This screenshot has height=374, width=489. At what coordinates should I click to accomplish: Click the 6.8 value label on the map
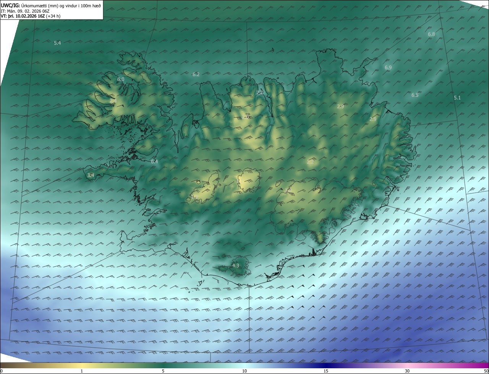point(431,34)
